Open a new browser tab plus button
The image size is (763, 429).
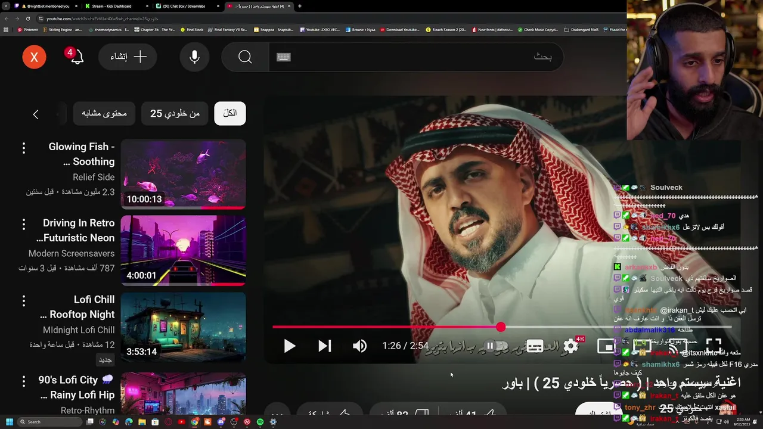(x=299, y=6)
